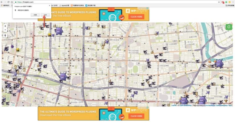
Task: Open the browser home page button
Action: point(12,2)
